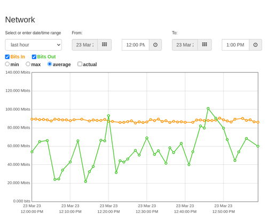Uncheck the Bits In checkbox
The image size is (267, 215).
point(7,57)
